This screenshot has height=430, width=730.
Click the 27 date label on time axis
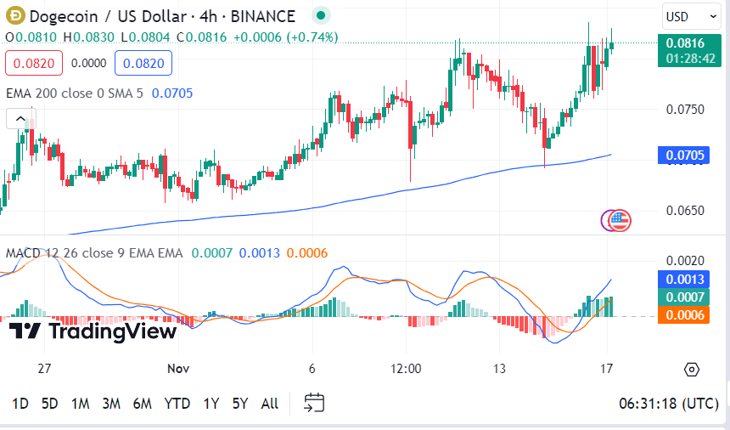pos(44,369)
